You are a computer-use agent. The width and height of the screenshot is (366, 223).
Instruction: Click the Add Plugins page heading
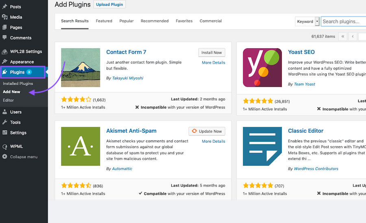point(73,4)
